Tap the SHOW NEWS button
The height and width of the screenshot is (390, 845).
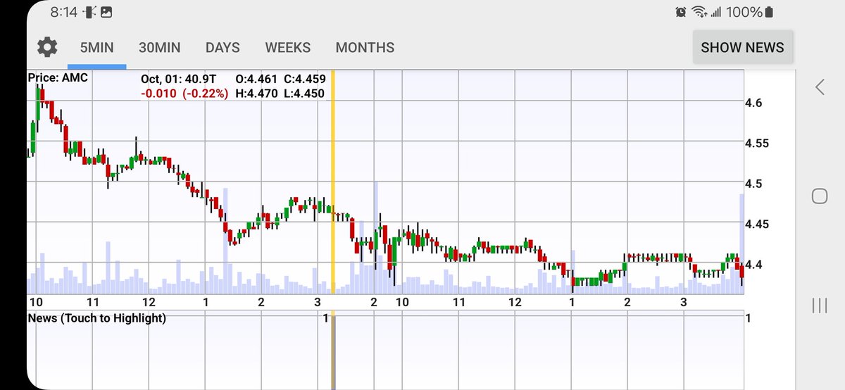[x=742, y=47]
